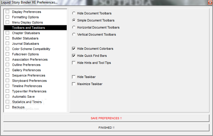Click the box beside Automatic Save
This screenshot has height=136, width=213.
[7, 96]
